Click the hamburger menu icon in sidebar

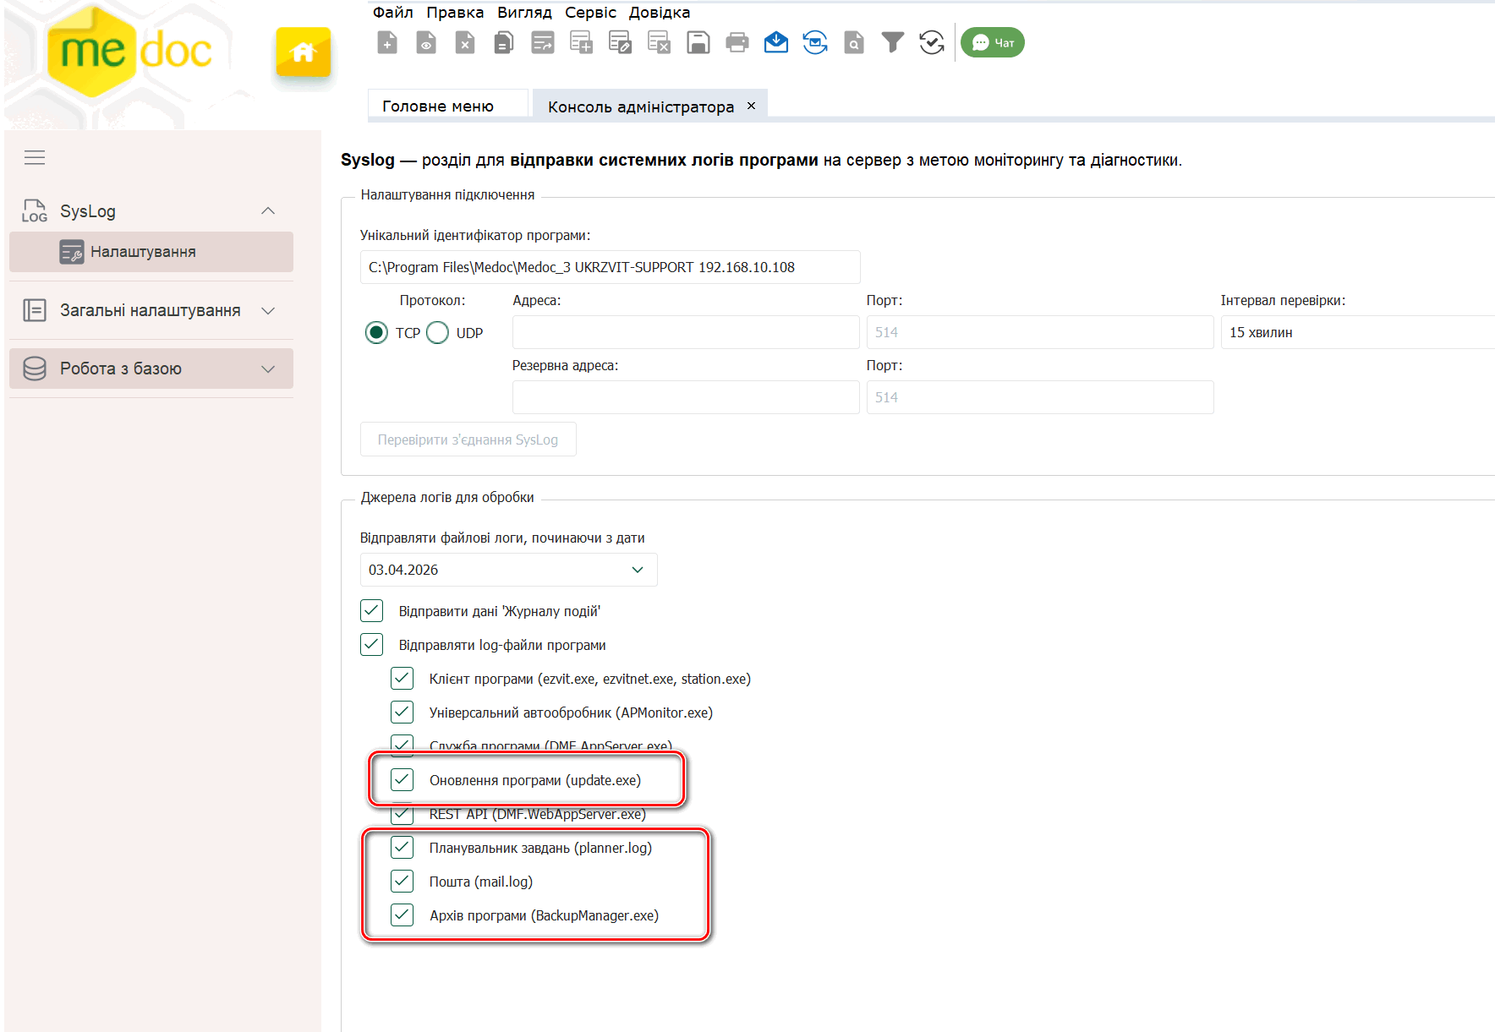[x=35, y=157]
